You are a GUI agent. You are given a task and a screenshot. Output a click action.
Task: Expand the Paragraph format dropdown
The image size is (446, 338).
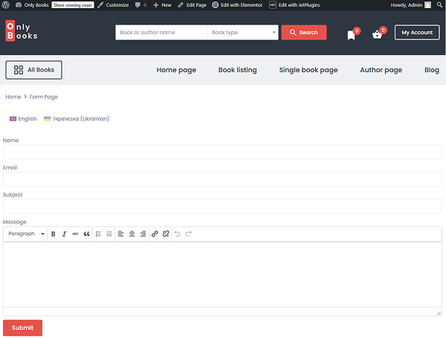point(26,234)
